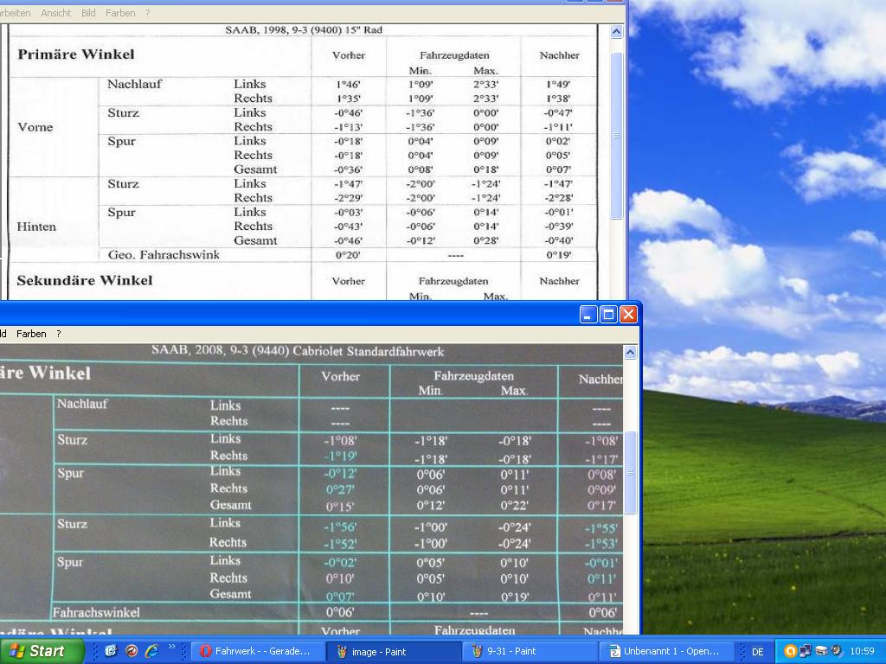Click 'Fahrachswinkel' label in lower table
The image size is (886, 664).
click(x=95, y=612)
